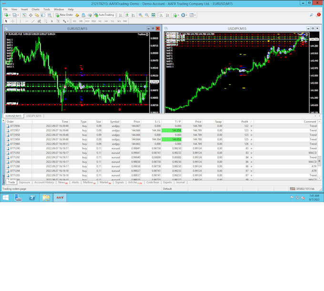Select the D1 timeframe
The height and width of the screenshot is (291, 324).
click(112, 21)
